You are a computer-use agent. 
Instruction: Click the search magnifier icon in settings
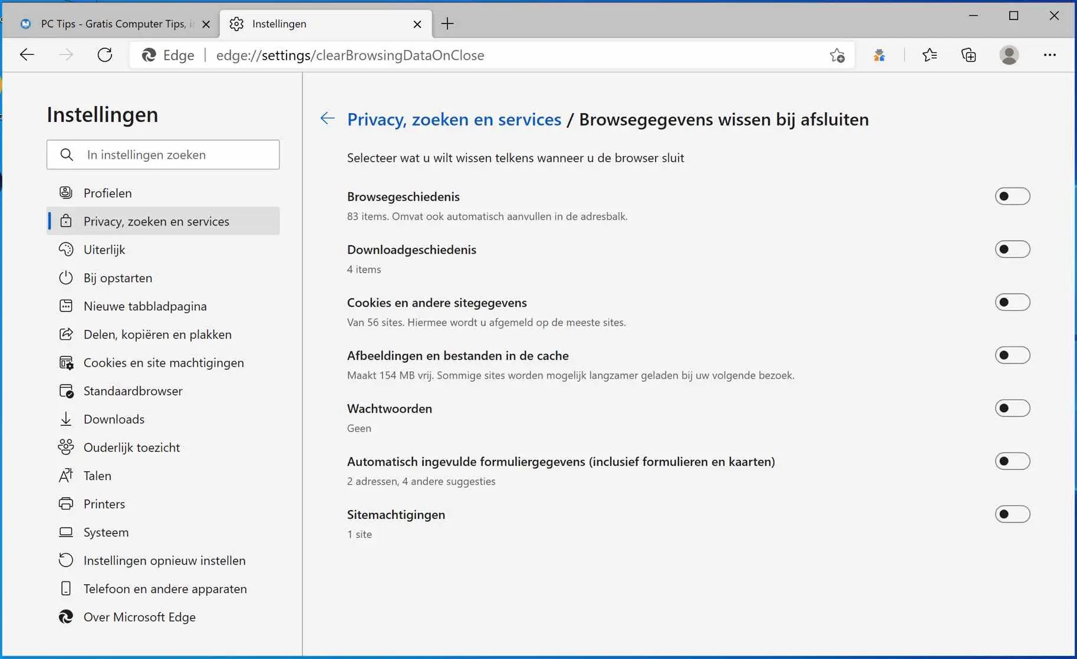coord(67,154)
